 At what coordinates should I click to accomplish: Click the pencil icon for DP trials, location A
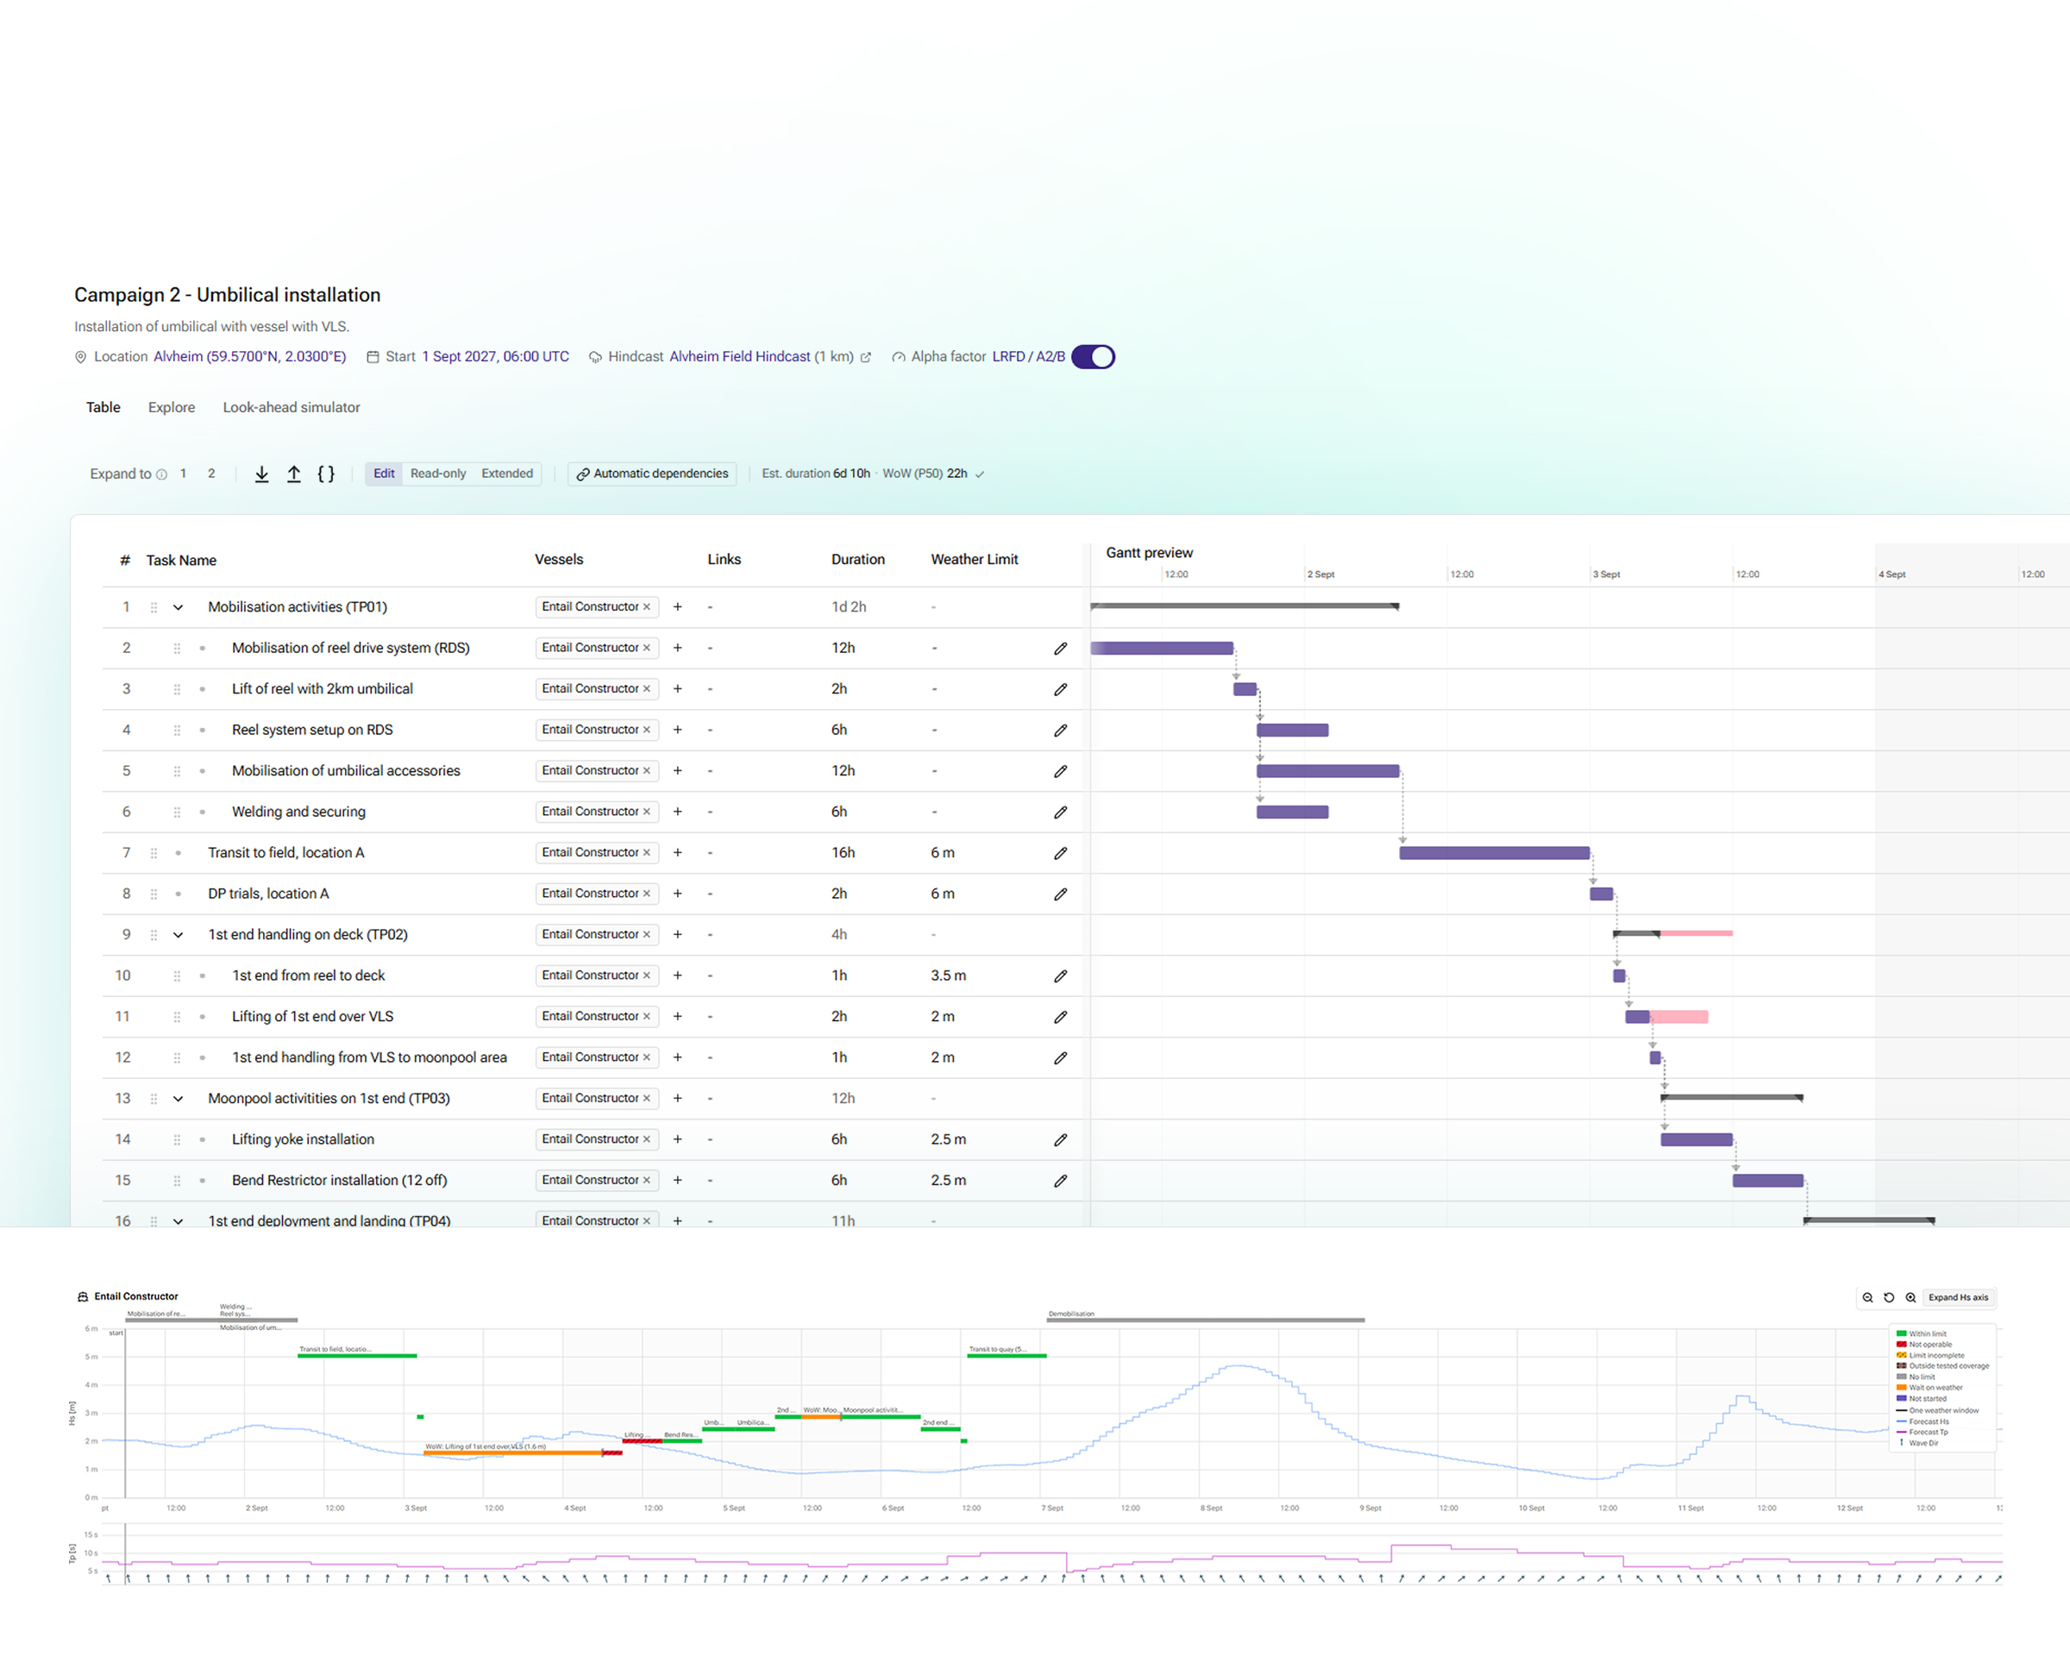tap(1060, 894)
